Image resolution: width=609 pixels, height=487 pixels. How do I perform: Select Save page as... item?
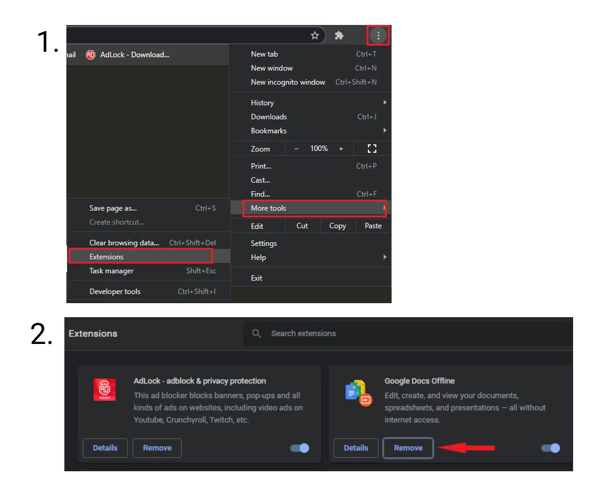tap(149, 208)
